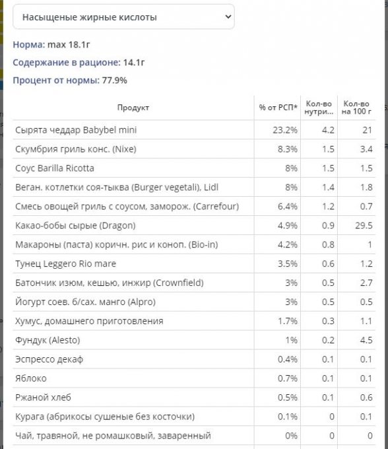388x449 pixels.
Task: Click the Кол-во нутри... column header
Action: pos(319,108)
